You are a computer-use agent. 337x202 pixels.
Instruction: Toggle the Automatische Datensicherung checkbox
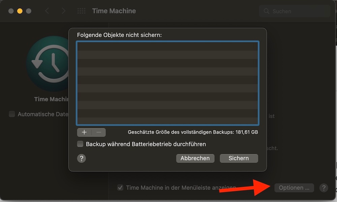point(12,114)
